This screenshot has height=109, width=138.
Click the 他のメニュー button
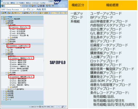(x=17, y=13)
